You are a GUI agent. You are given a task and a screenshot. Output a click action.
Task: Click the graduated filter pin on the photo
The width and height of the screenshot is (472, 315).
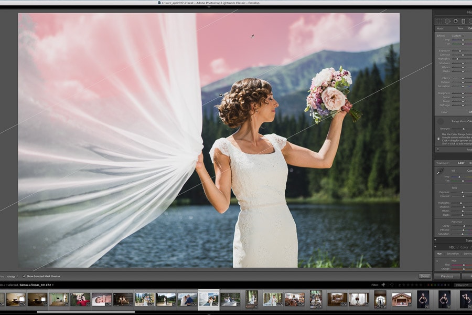pos(221,95)
